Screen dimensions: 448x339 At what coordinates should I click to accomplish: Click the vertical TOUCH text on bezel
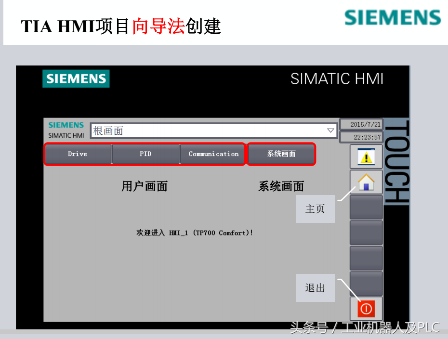(x=397, y=162)
